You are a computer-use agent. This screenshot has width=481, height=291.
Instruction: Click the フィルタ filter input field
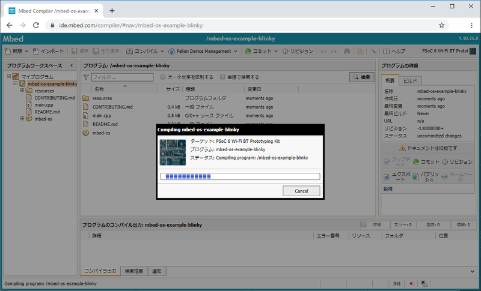point(123,77)
